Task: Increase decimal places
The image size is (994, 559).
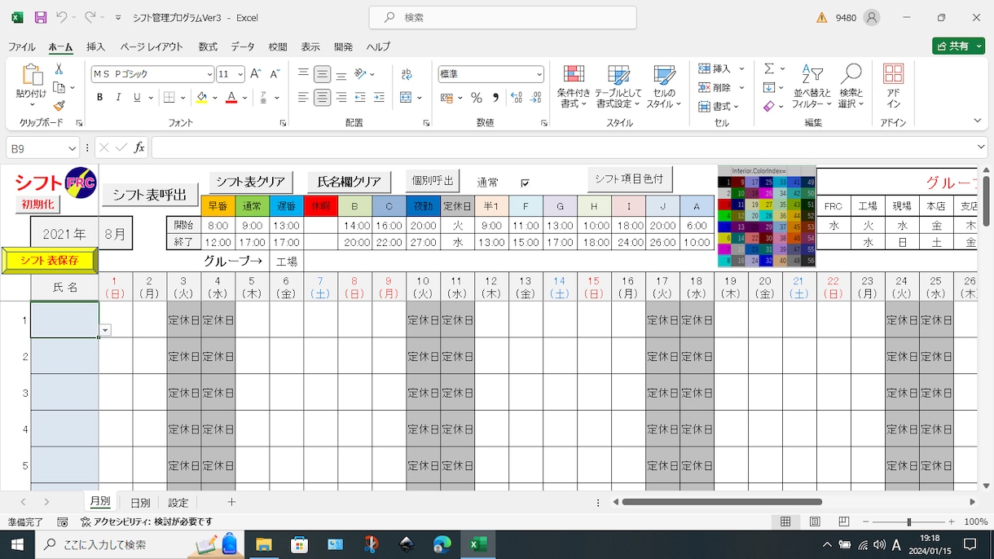Action: 516,97
